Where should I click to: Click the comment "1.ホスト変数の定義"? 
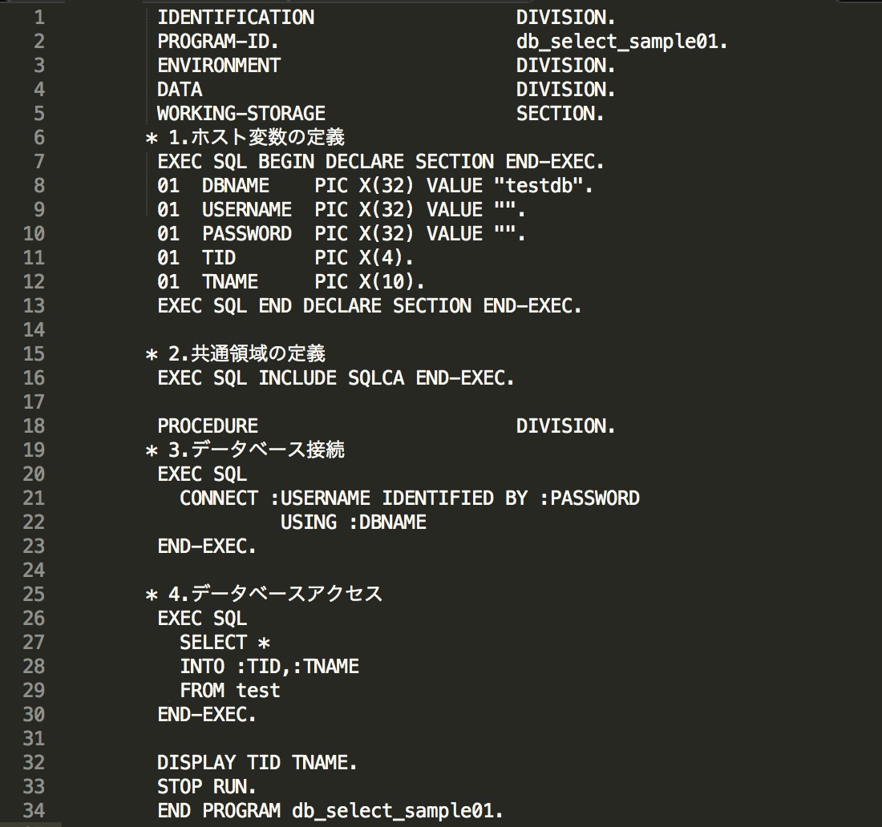pos(256,137)
